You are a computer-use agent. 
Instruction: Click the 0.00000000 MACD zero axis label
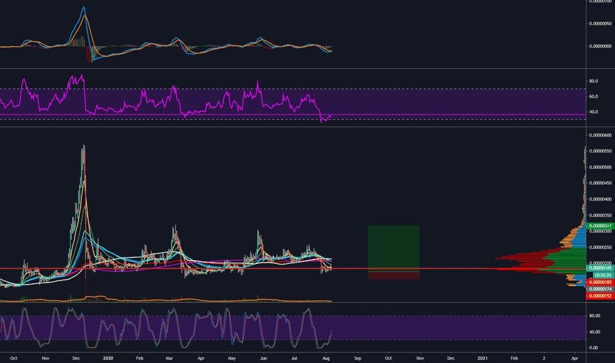(600, 46)
